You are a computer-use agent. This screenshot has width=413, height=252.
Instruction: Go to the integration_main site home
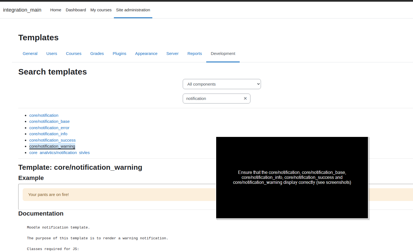coord(22,10)
